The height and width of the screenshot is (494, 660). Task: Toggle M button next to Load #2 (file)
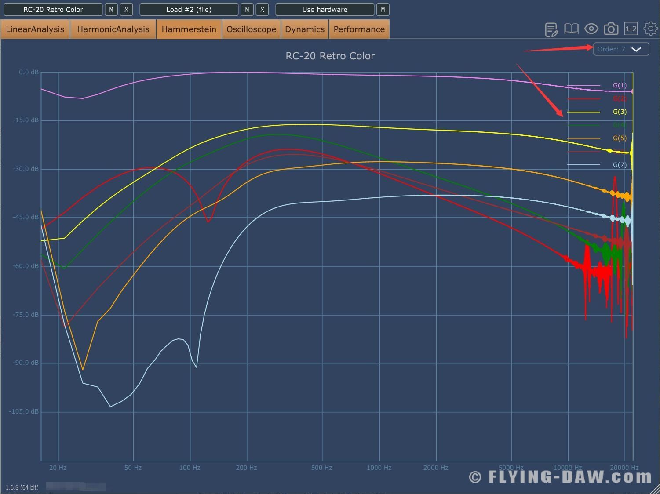pyautogui.click(x=247, y=9)
